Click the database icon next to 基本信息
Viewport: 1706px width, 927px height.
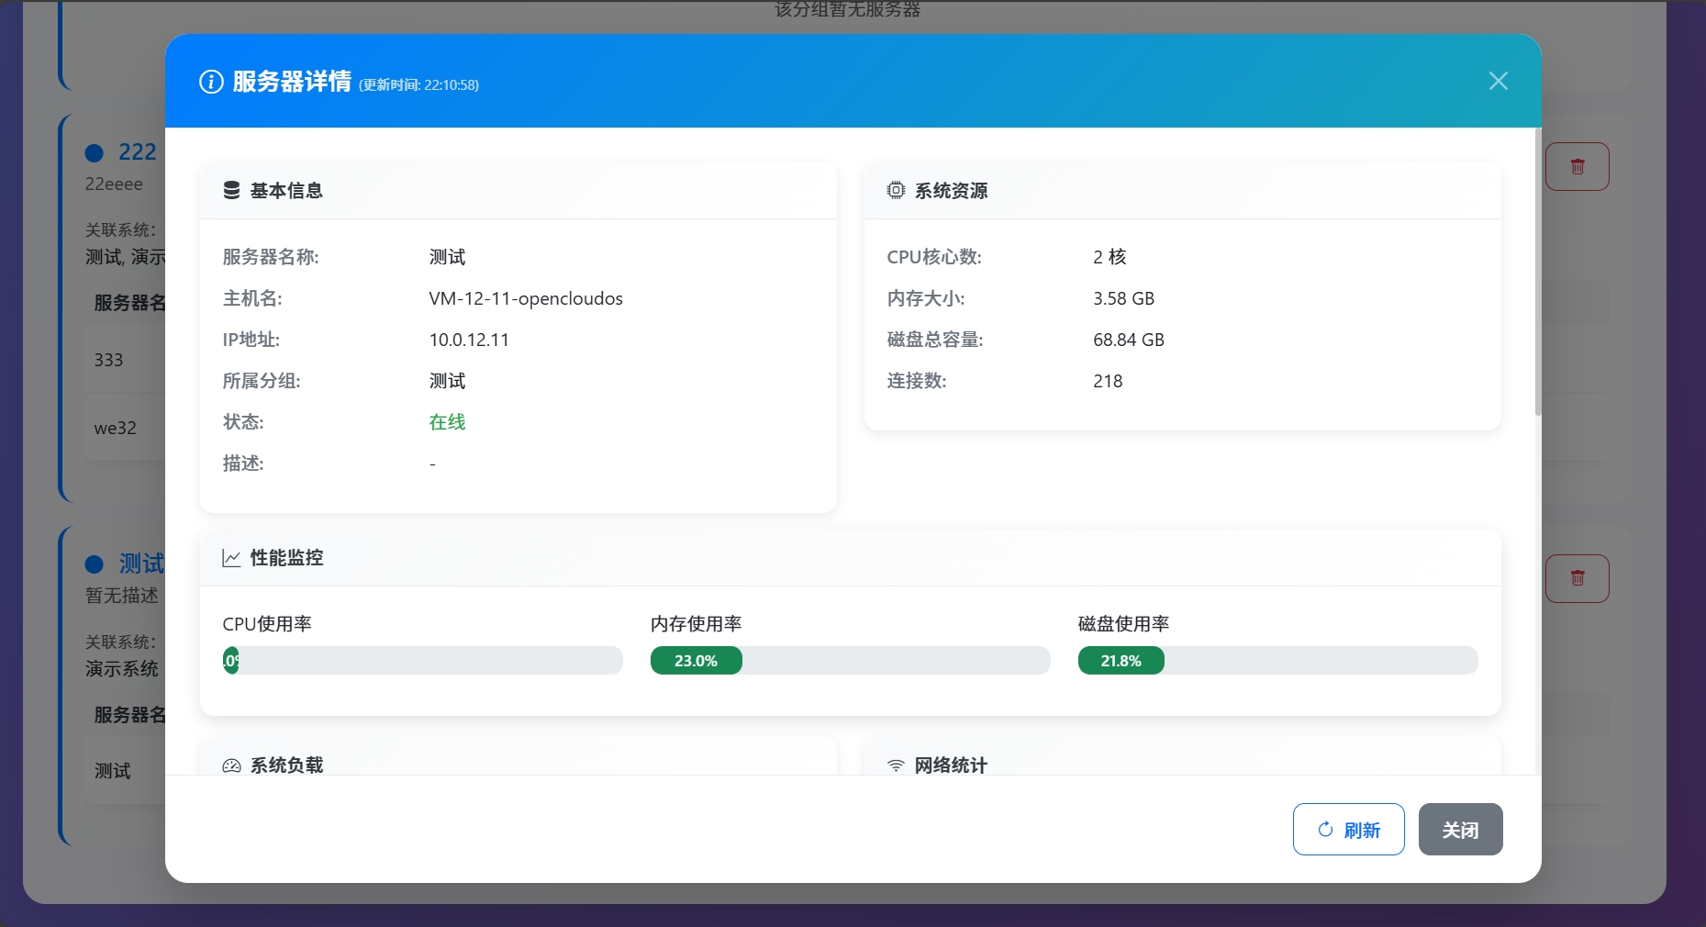pyautogui.click(x=231, y=190)
